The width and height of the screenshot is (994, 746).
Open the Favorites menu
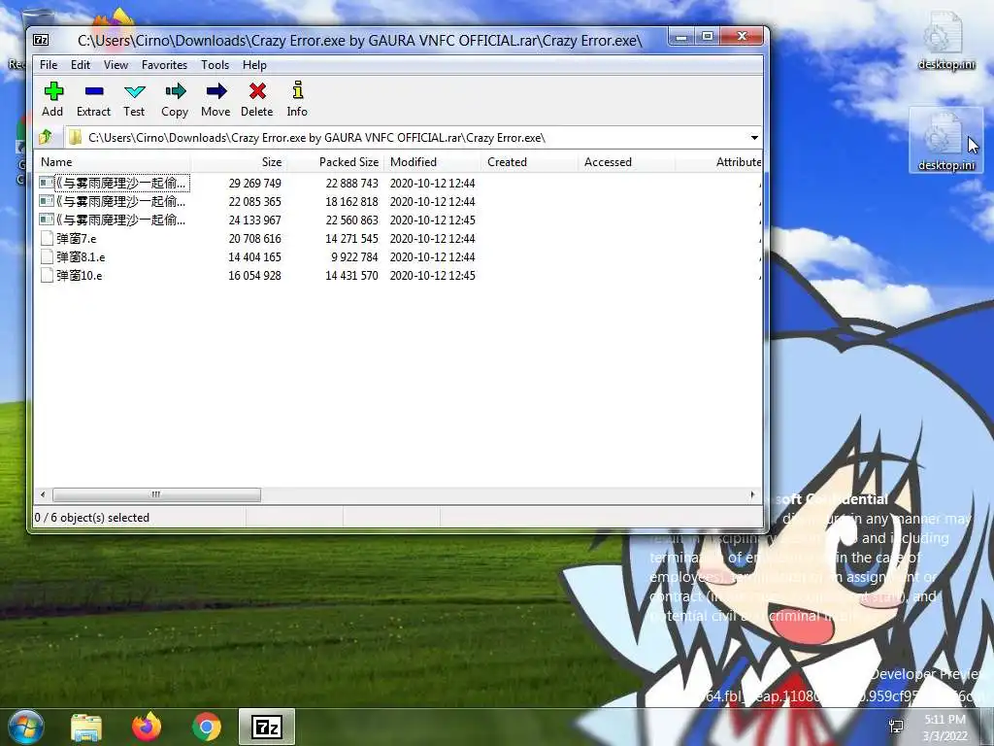tap(164, 65)
